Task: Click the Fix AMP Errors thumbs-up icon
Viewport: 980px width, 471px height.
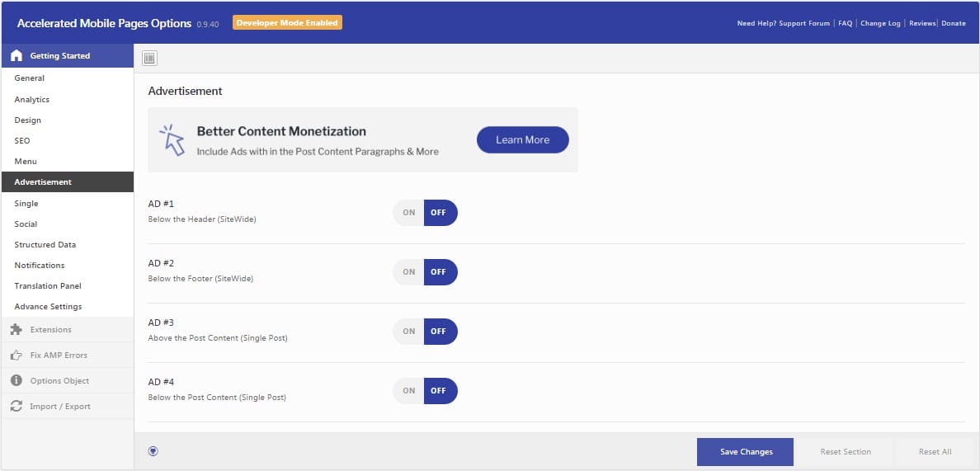Action: [x=16, y=356]
